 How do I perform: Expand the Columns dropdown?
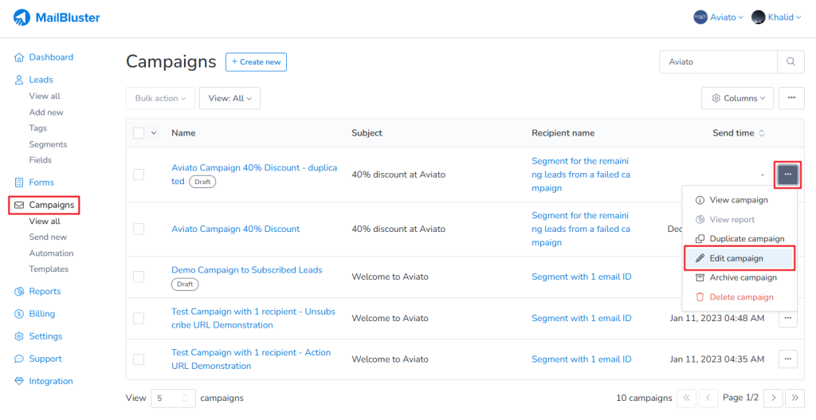(x=737, y=98)
